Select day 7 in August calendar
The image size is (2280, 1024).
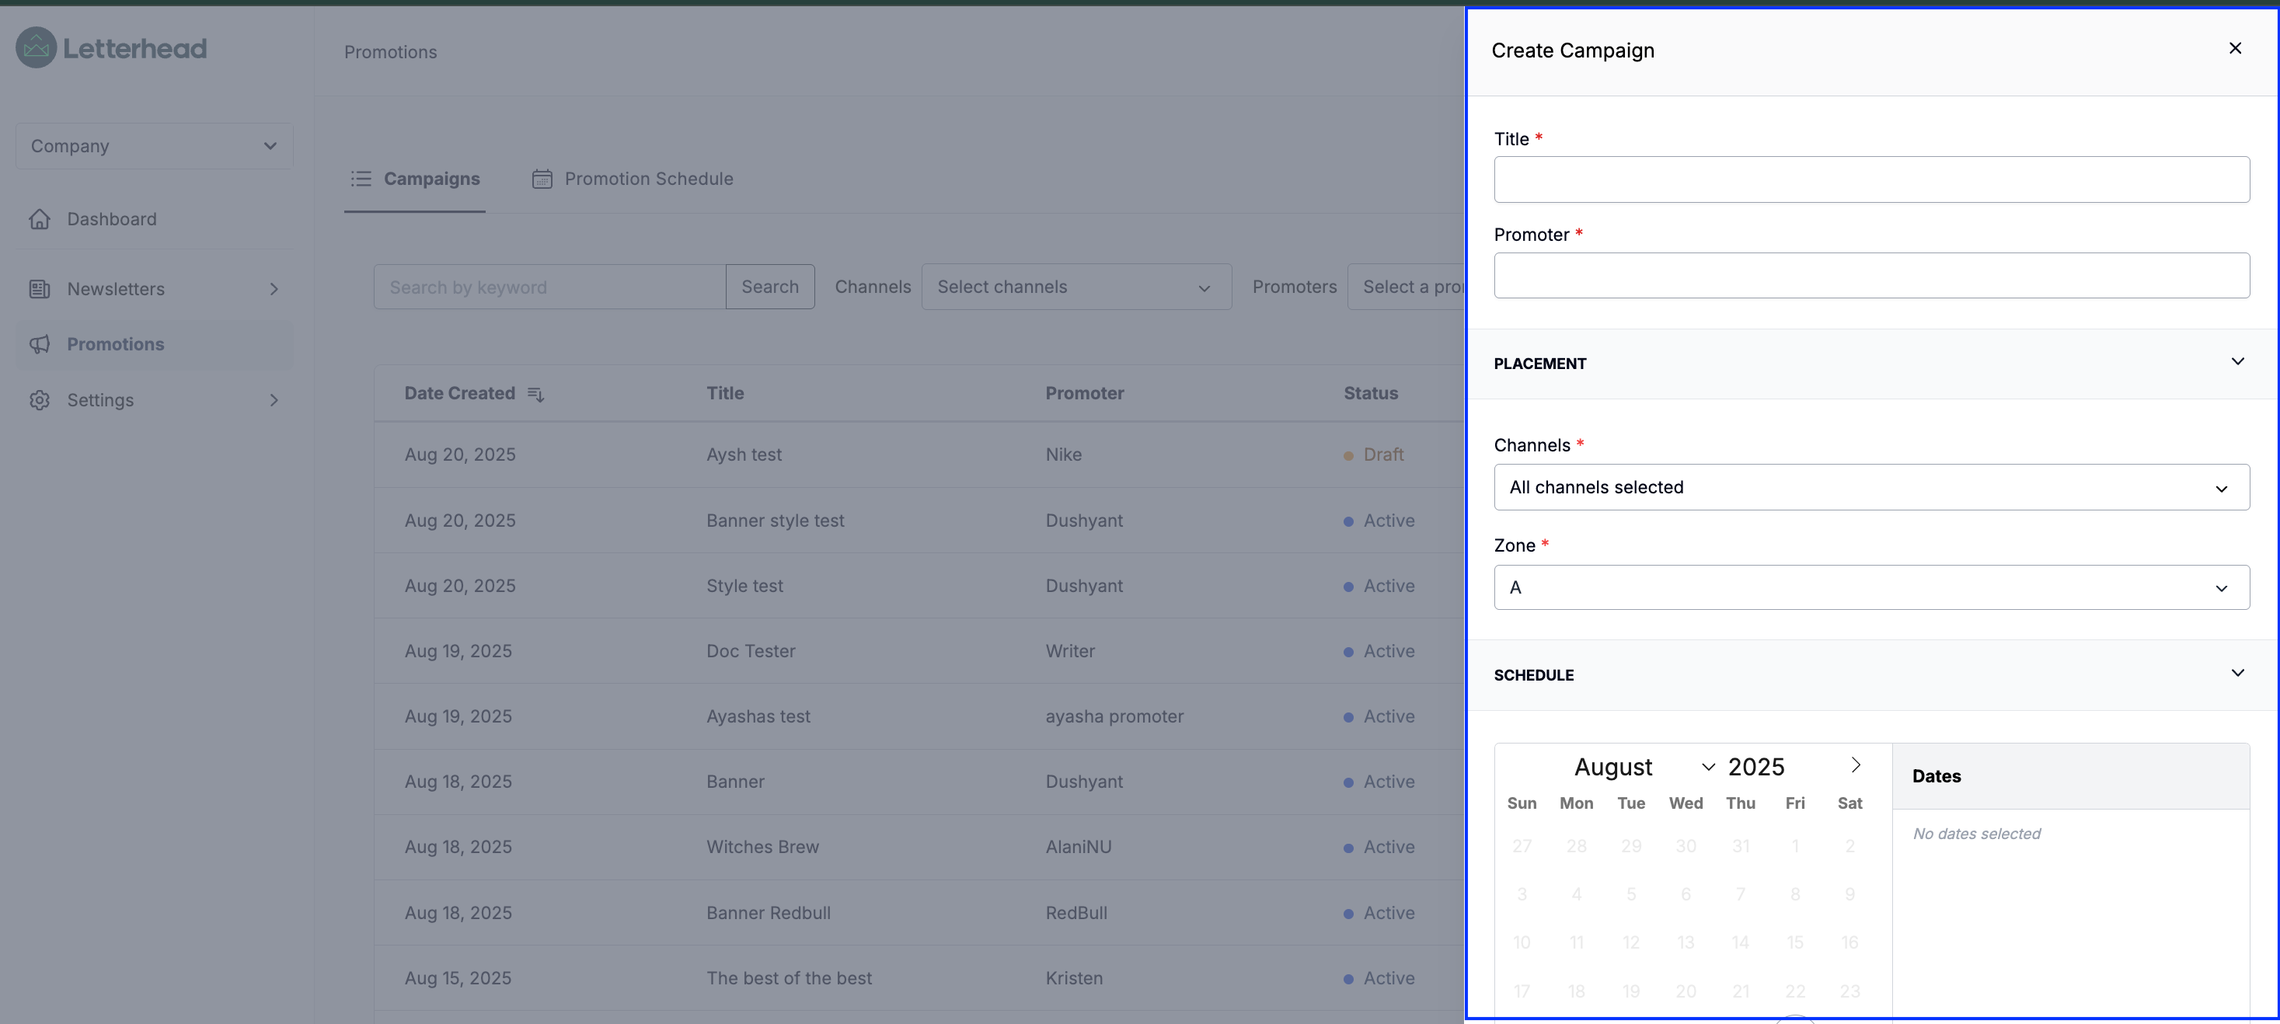click(x=1740, y=894)
